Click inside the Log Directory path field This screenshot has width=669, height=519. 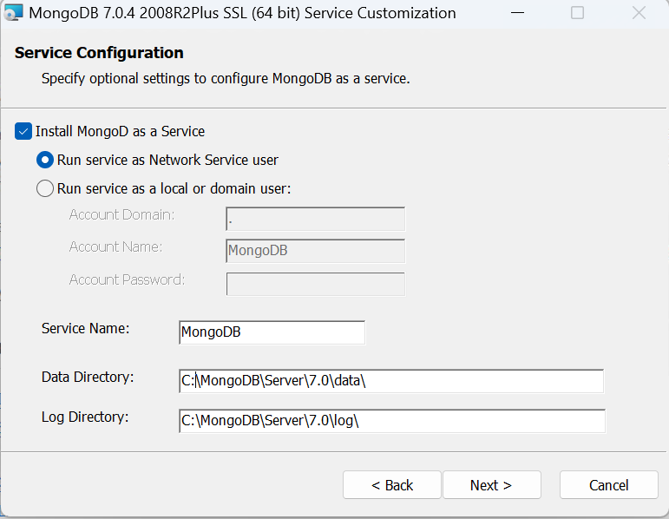click(390, 421)
